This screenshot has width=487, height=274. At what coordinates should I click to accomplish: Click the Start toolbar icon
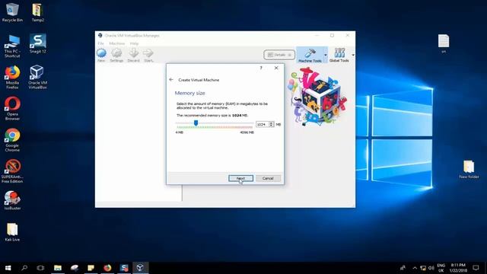[148, 56]
